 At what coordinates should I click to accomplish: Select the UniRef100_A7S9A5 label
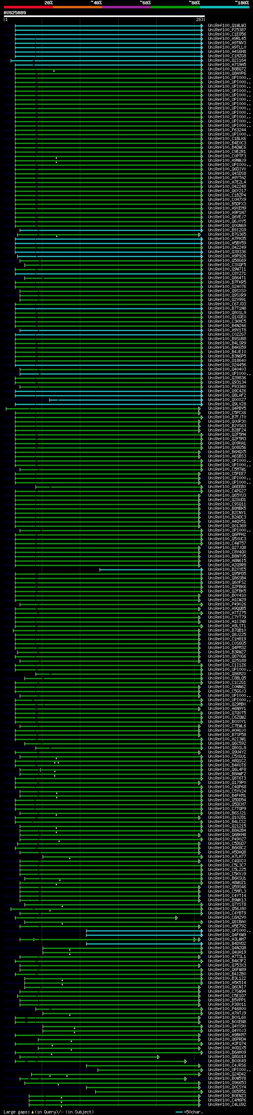coord(227,65)
